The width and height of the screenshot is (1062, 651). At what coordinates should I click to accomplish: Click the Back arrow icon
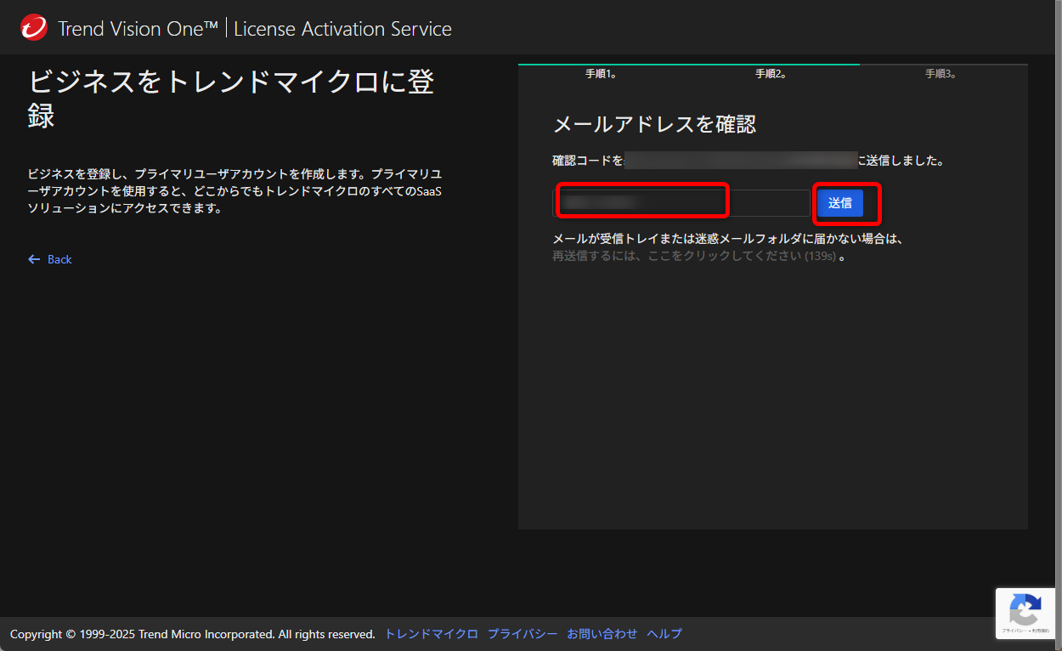pyautogui.click(x=33, y=259)
